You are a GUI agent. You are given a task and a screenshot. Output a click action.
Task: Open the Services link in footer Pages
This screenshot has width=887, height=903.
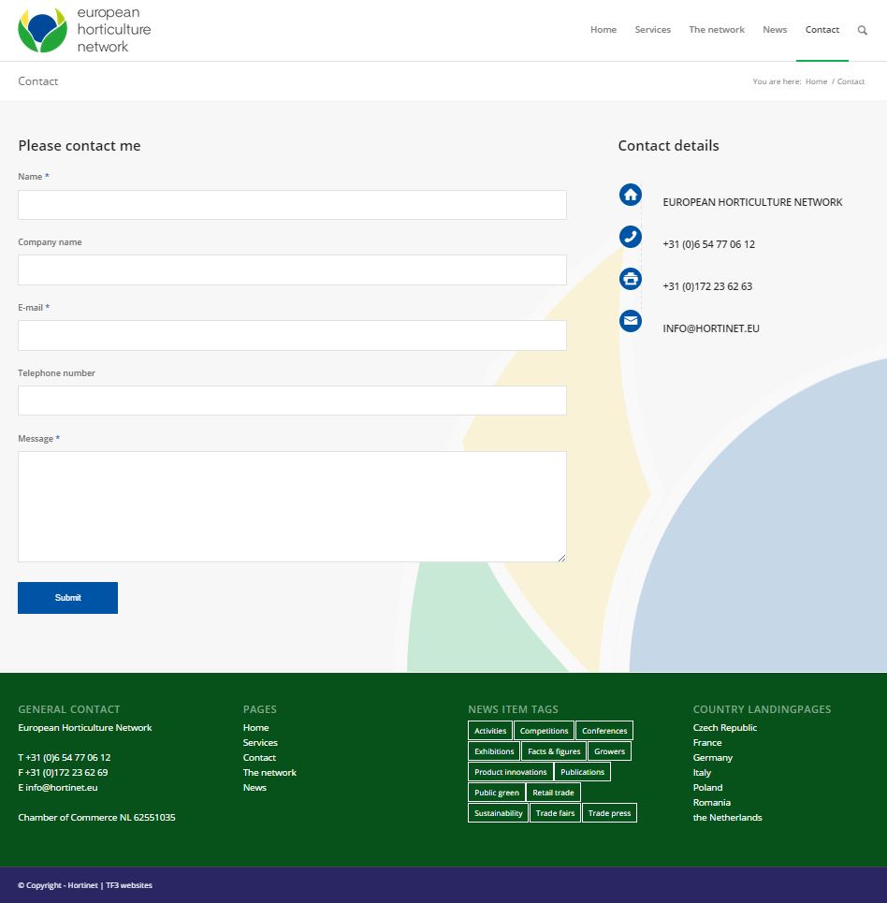(260, 742)
